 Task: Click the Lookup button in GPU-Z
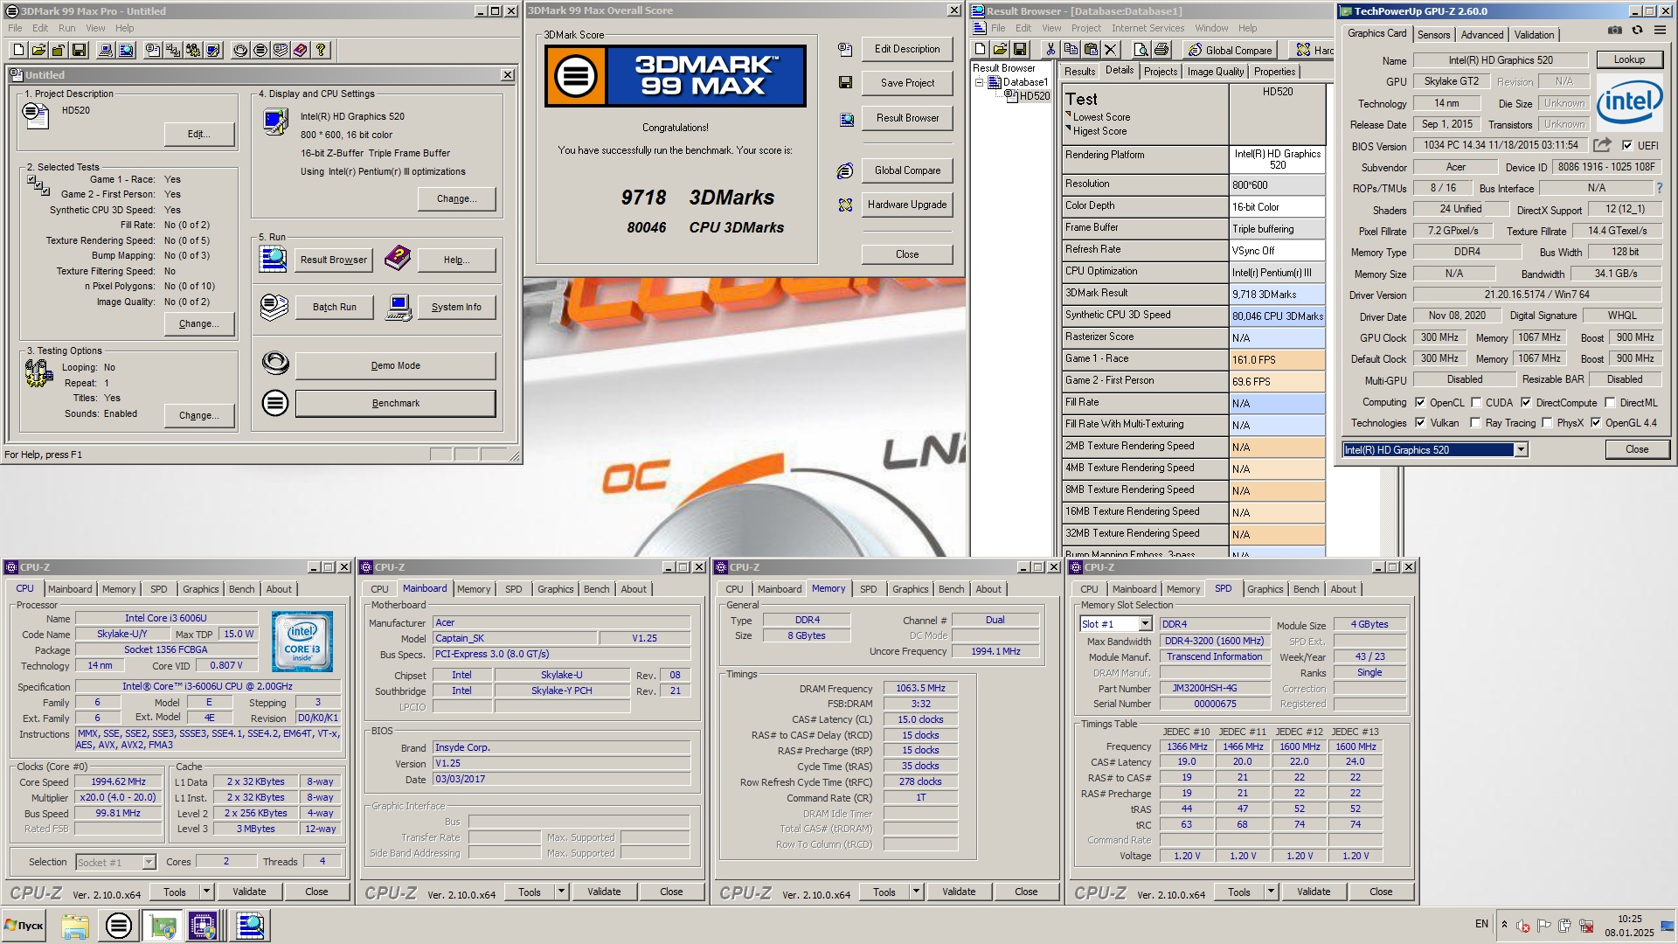click(1629, 59)
